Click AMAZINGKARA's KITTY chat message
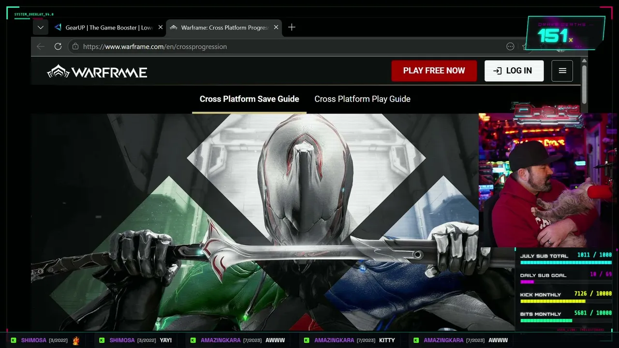Image resolution: width=619 pixels, height=348 pixels. (387, 340)
